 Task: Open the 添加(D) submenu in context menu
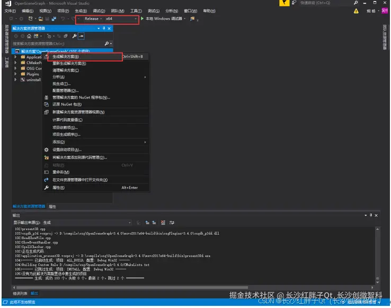(96, 142)
